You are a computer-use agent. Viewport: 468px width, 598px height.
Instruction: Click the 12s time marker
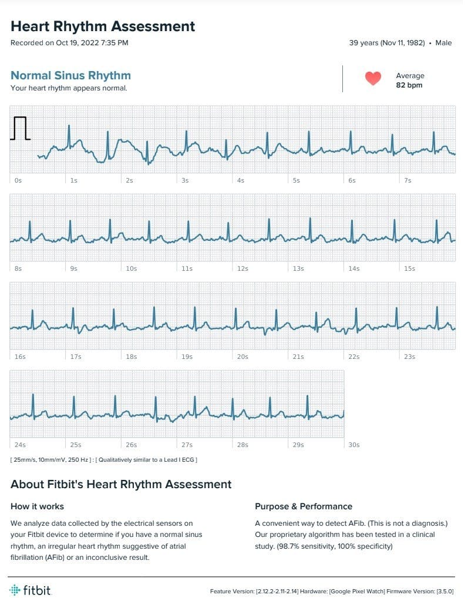[242, 268]
